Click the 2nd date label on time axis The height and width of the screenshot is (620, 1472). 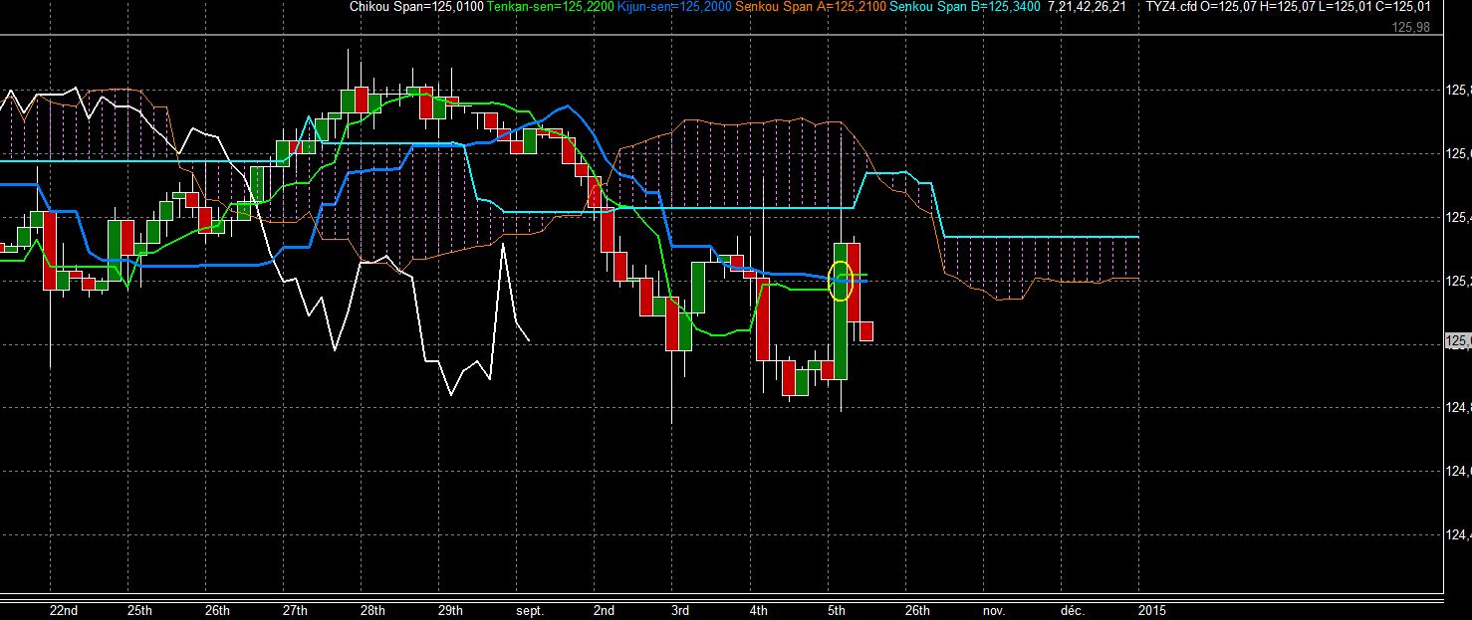click(x=604, y=610)
